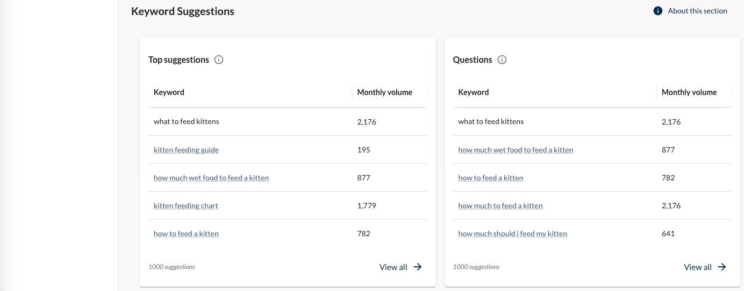Image resolution: width=744 pixels, height=291 pixels.
Task: Click Keyword column header in Top suggestions
Action: coord(169,92)
